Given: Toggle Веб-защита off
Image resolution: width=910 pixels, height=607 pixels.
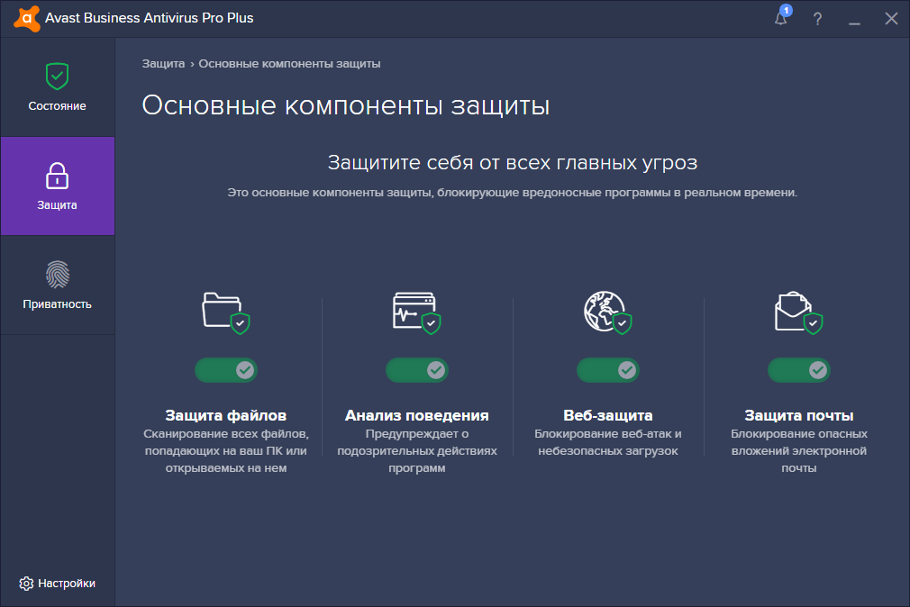Looking at the screenshot, I should pos(607,370).
